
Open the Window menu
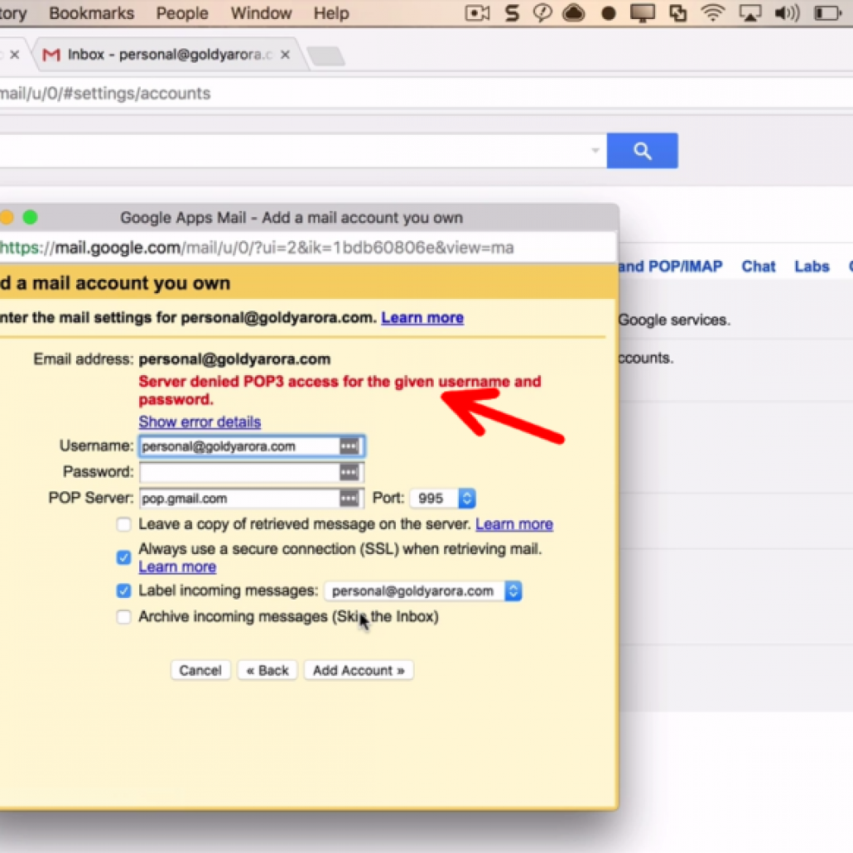[261, 13]
